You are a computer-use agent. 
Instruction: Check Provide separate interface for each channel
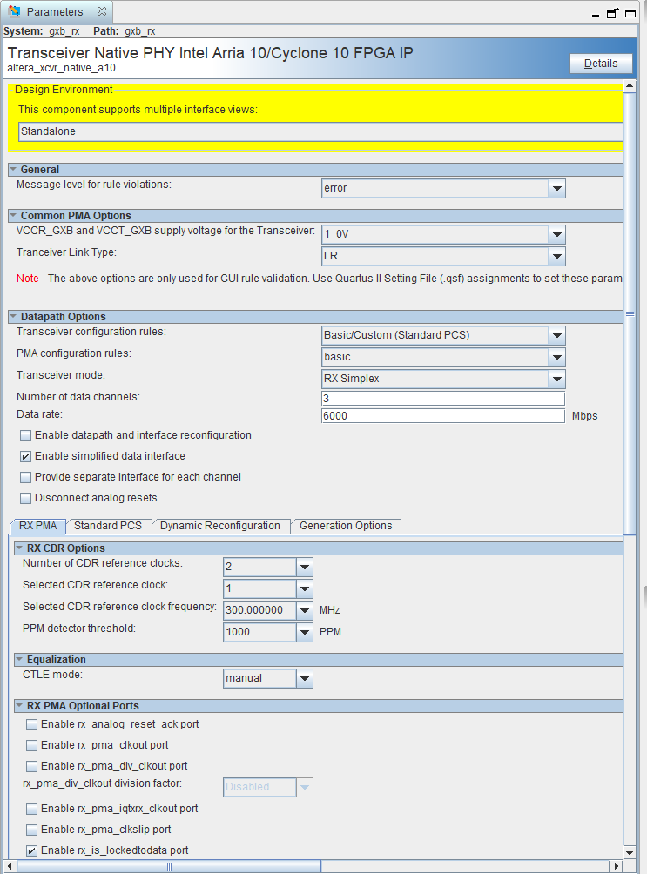[x=25, y=477]
